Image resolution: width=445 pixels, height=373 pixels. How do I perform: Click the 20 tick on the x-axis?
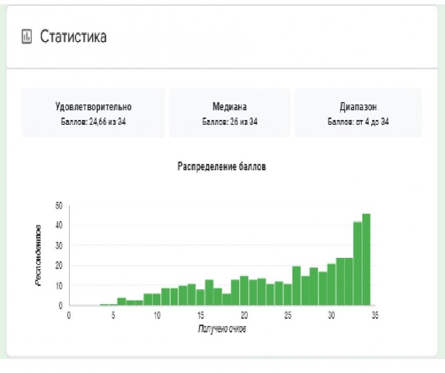click(x=244, y=316)
